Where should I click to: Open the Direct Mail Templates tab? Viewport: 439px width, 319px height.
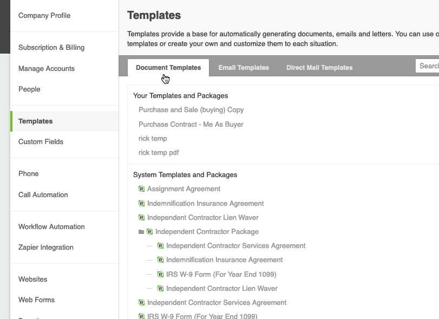pos(319,68)
